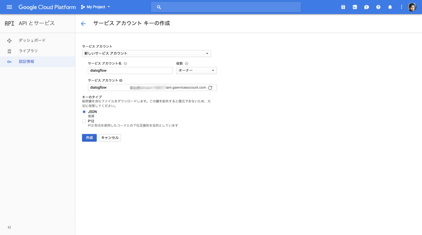Image resolution: width=422 pixels, height=235 pixels.
Task: Show help for サービス アカウント名
Action: [x=125, y=63]
